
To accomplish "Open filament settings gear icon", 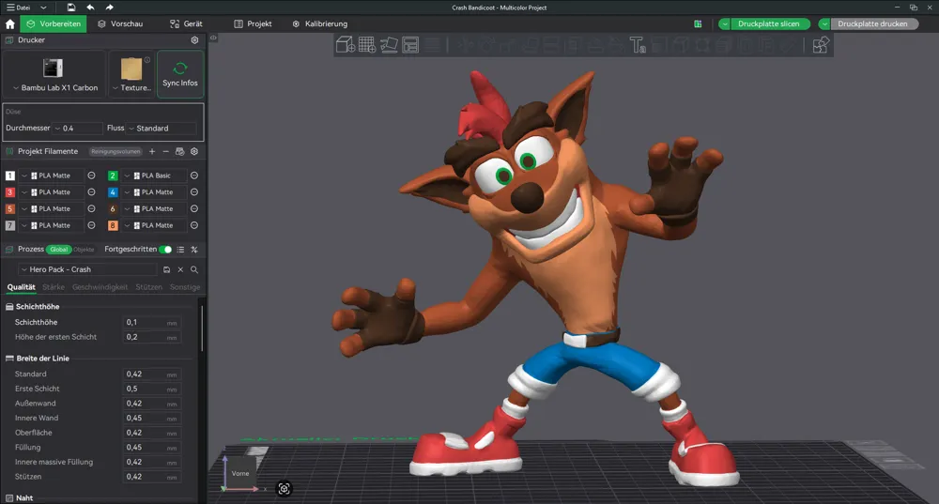I will click(194, 151).
